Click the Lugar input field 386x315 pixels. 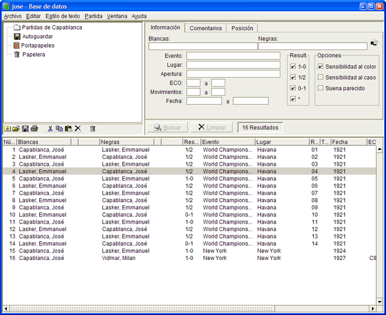point(233,65)
